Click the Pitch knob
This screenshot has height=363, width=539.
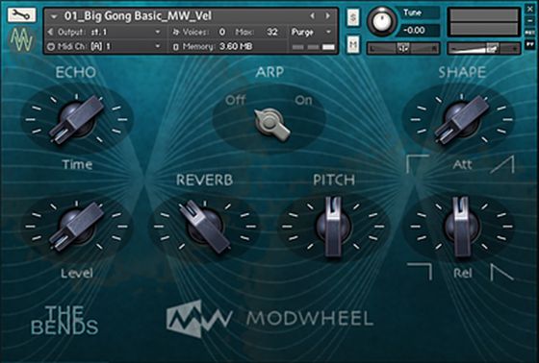click(x=333, y=227)
